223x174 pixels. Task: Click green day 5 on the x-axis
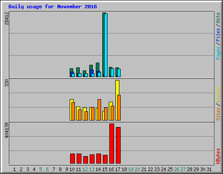click(41, 169)
